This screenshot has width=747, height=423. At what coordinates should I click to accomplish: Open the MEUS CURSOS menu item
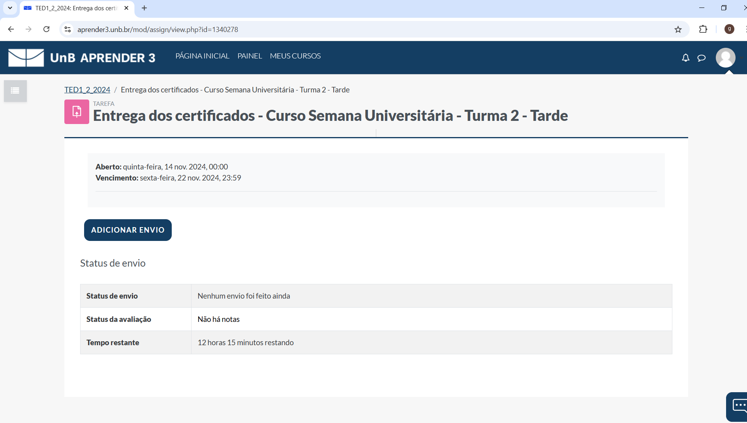pos(295,56)
